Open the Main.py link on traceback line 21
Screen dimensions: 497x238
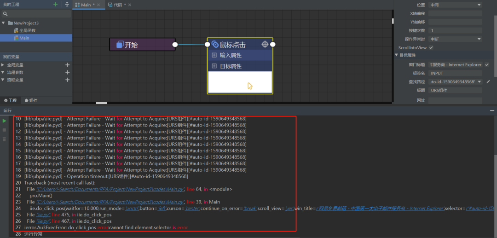[x=110, y=189]
